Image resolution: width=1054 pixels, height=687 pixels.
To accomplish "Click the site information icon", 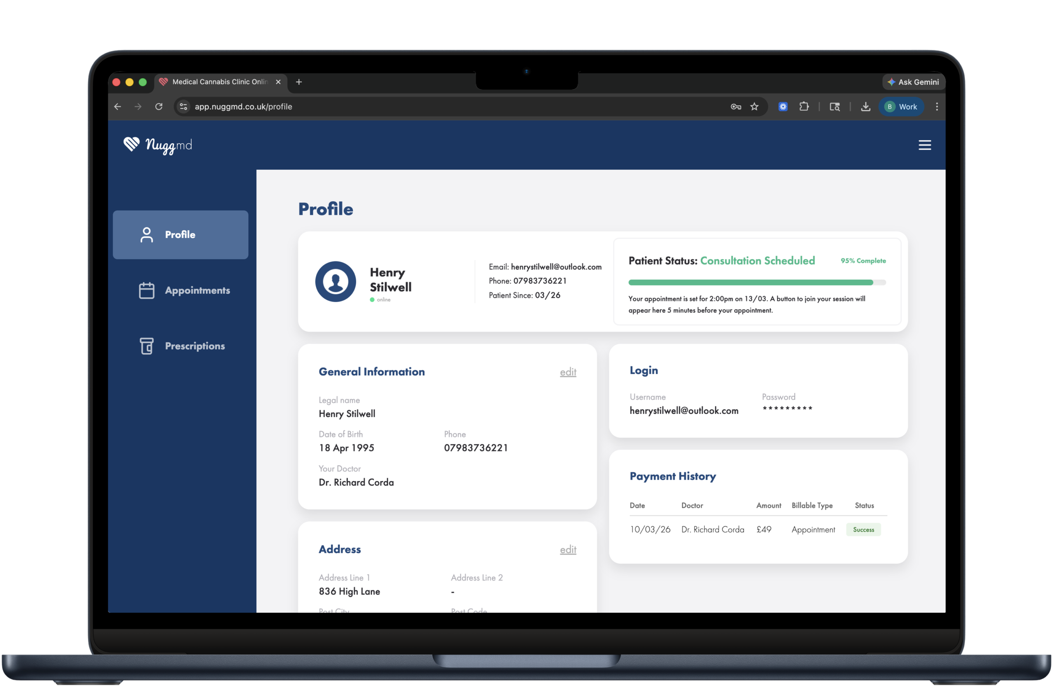I will click(x=183, y=107).
